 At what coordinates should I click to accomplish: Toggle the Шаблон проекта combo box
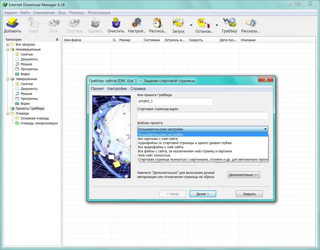tap(203, 129)
